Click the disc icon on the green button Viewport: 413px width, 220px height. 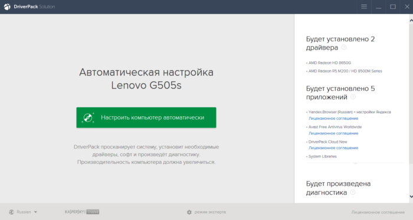88,117
